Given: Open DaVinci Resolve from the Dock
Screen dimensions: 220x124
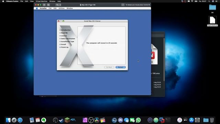Looking at the screenshot, I should click(97, 120).
